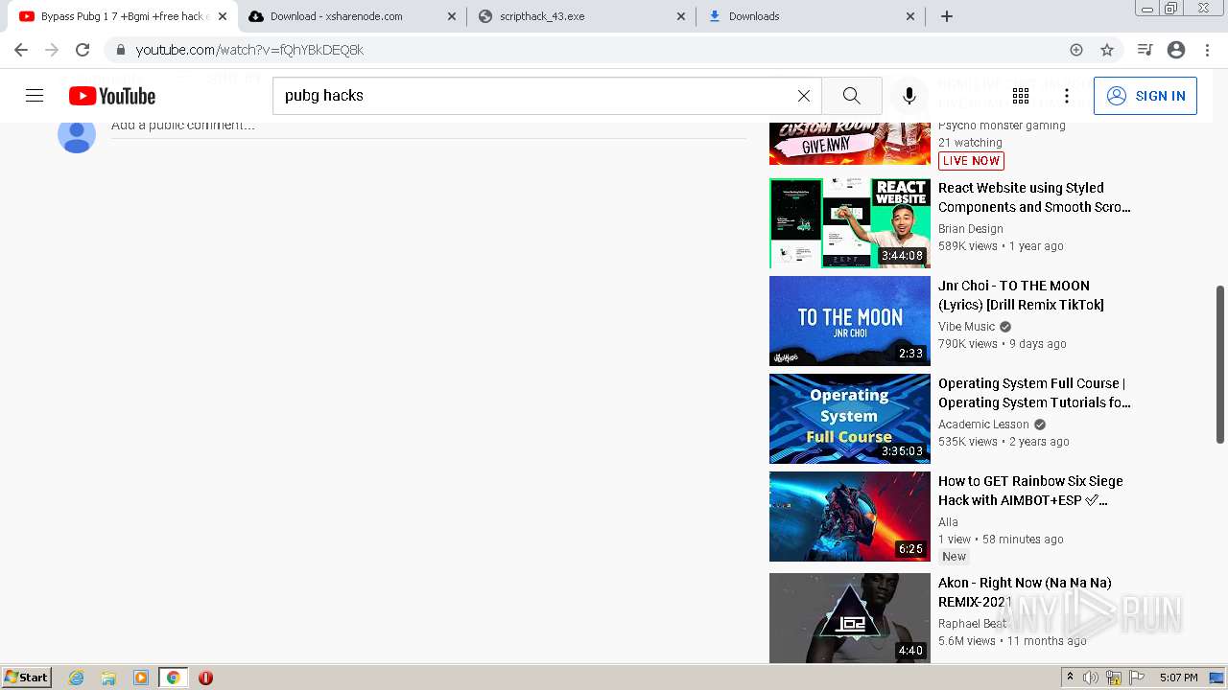Click the pubg hacks search field

click(x=547, y=96)
